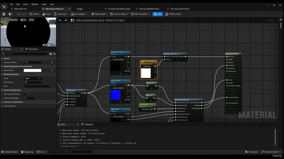Screen dimensions: 284x159
Task: Open options next to Hide Unrelated
Action: [x=149, y=14]
